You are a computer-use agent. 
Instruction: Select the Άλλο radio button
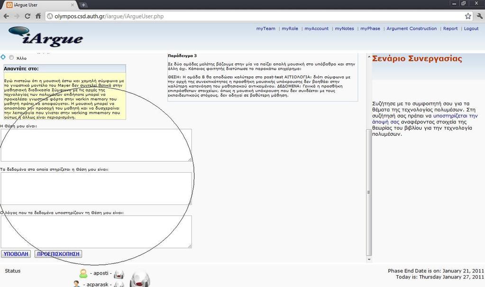click(x=11, y=57)
